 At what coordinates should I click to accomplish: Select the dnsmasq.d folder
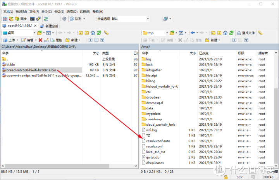155,103
